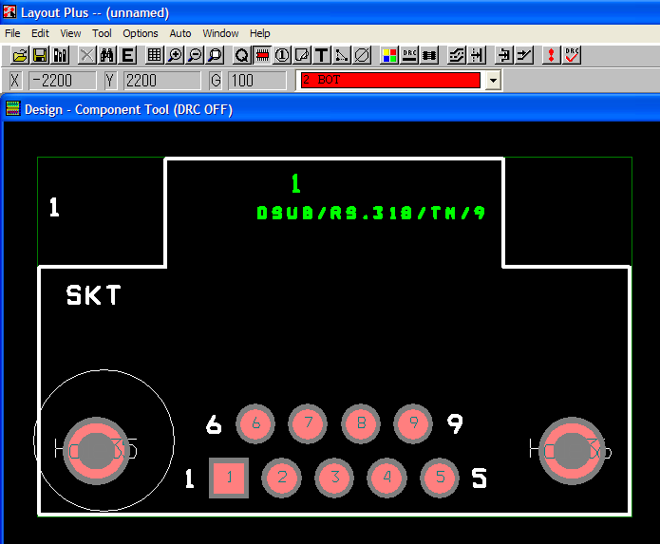Select the right mounting hole pad
The width and height of the screenshot is (660, 544).
pyautogui.click(x=572, y=451)
